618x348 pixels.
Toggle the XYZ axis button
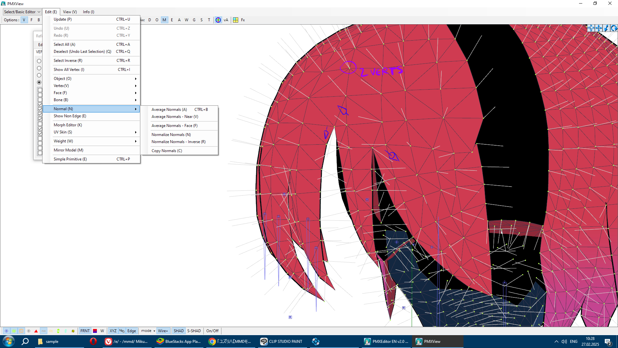[113, 331]
